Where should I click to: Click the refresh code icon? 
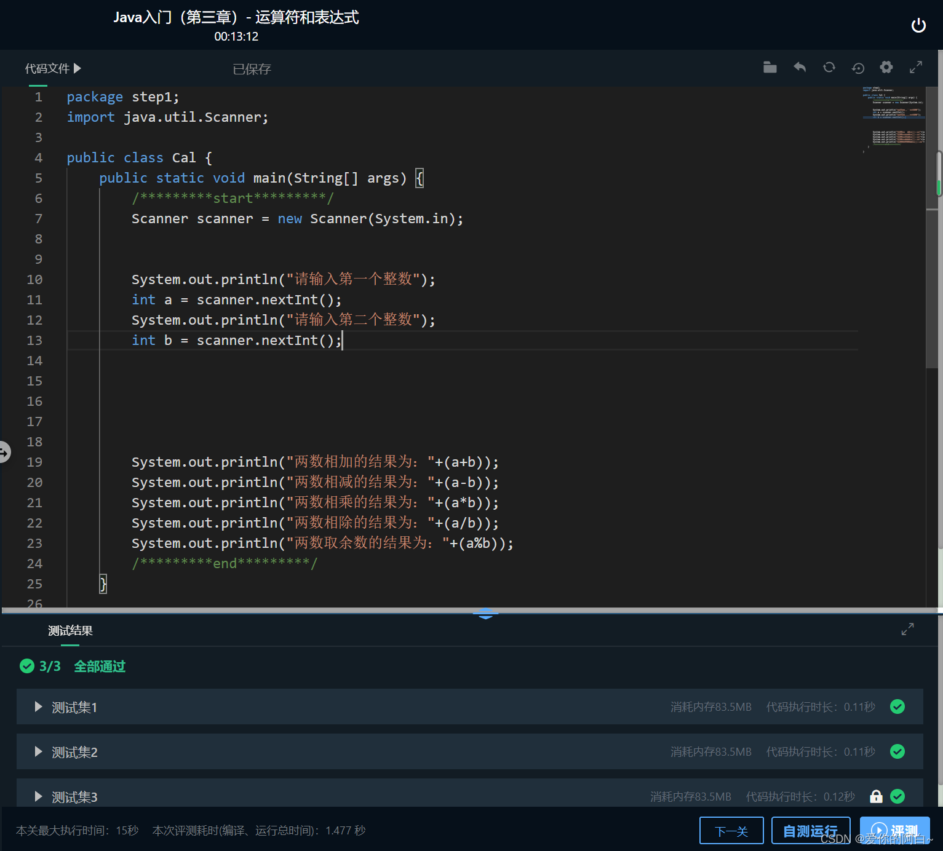point(829,68)
